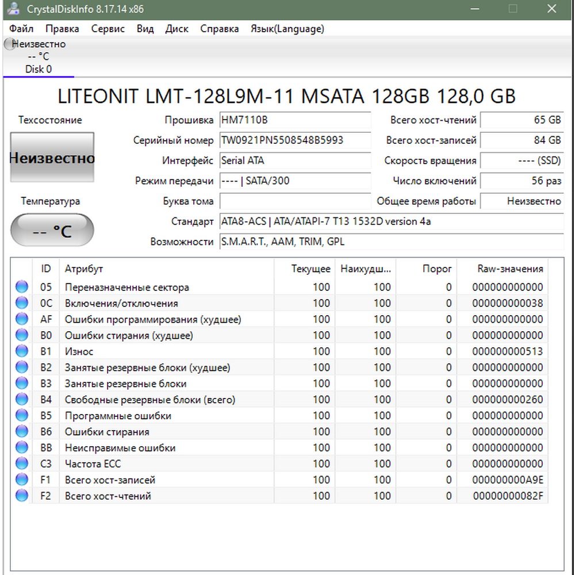Open the Сервис menu
Image resolution: width=575 pixels, height=575 pixels.
[108, 29]
